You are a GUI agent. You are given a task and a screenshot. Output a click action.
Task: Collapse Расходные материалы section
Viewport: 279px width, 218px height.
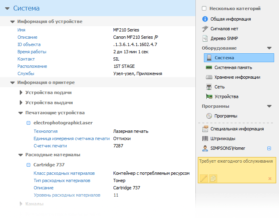tap(21, 155)
